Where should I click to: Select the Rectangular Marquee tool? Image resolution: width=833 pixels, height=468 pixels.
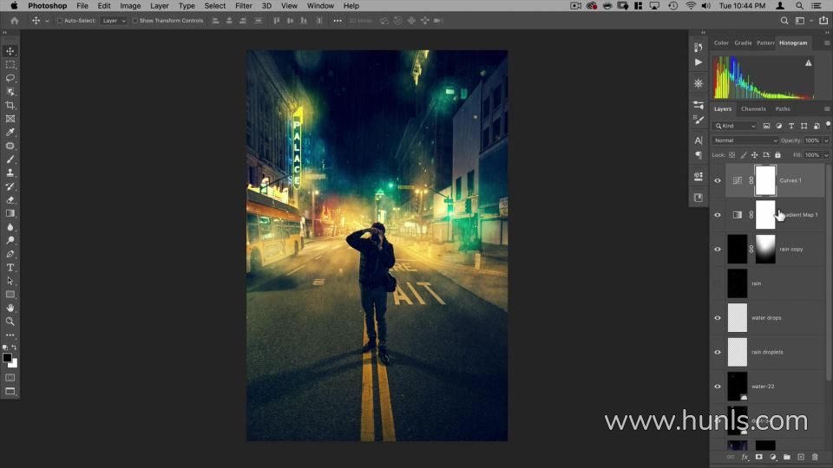click(10, 65)
